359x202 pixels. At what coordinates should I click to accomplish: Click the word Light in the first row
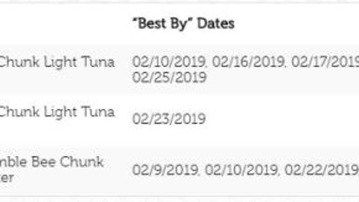tap(60, 62)
